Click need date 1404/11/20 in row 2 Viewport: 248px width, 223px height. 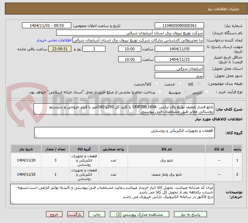pos(26,174)
